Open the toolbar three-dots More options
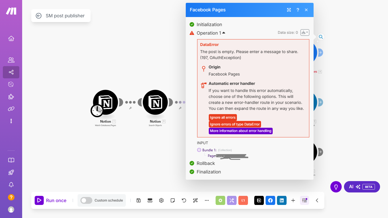This screenshot has height=218, width=388. click(207, 200)
